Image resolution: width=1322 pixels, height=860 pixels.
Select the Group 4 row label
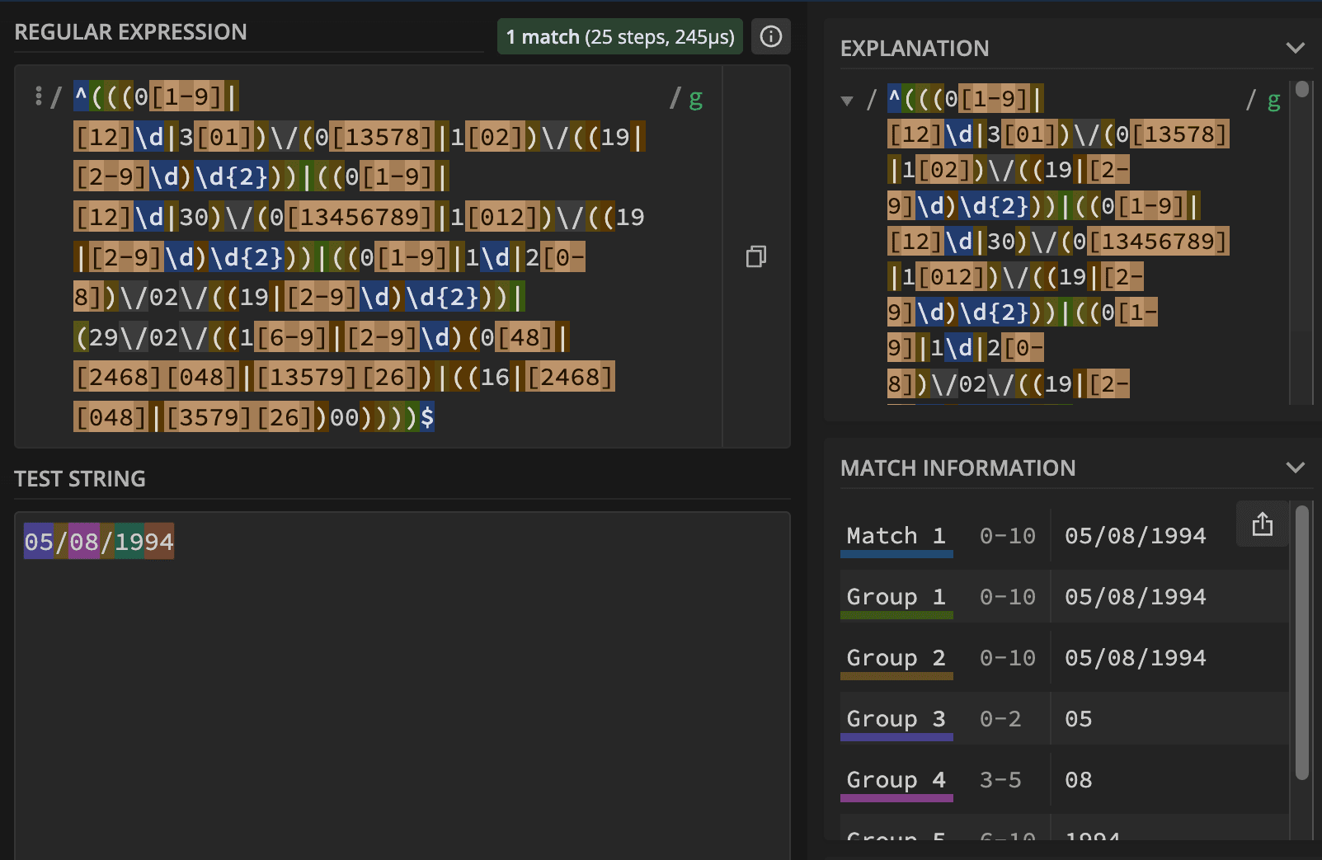(896, 780)
